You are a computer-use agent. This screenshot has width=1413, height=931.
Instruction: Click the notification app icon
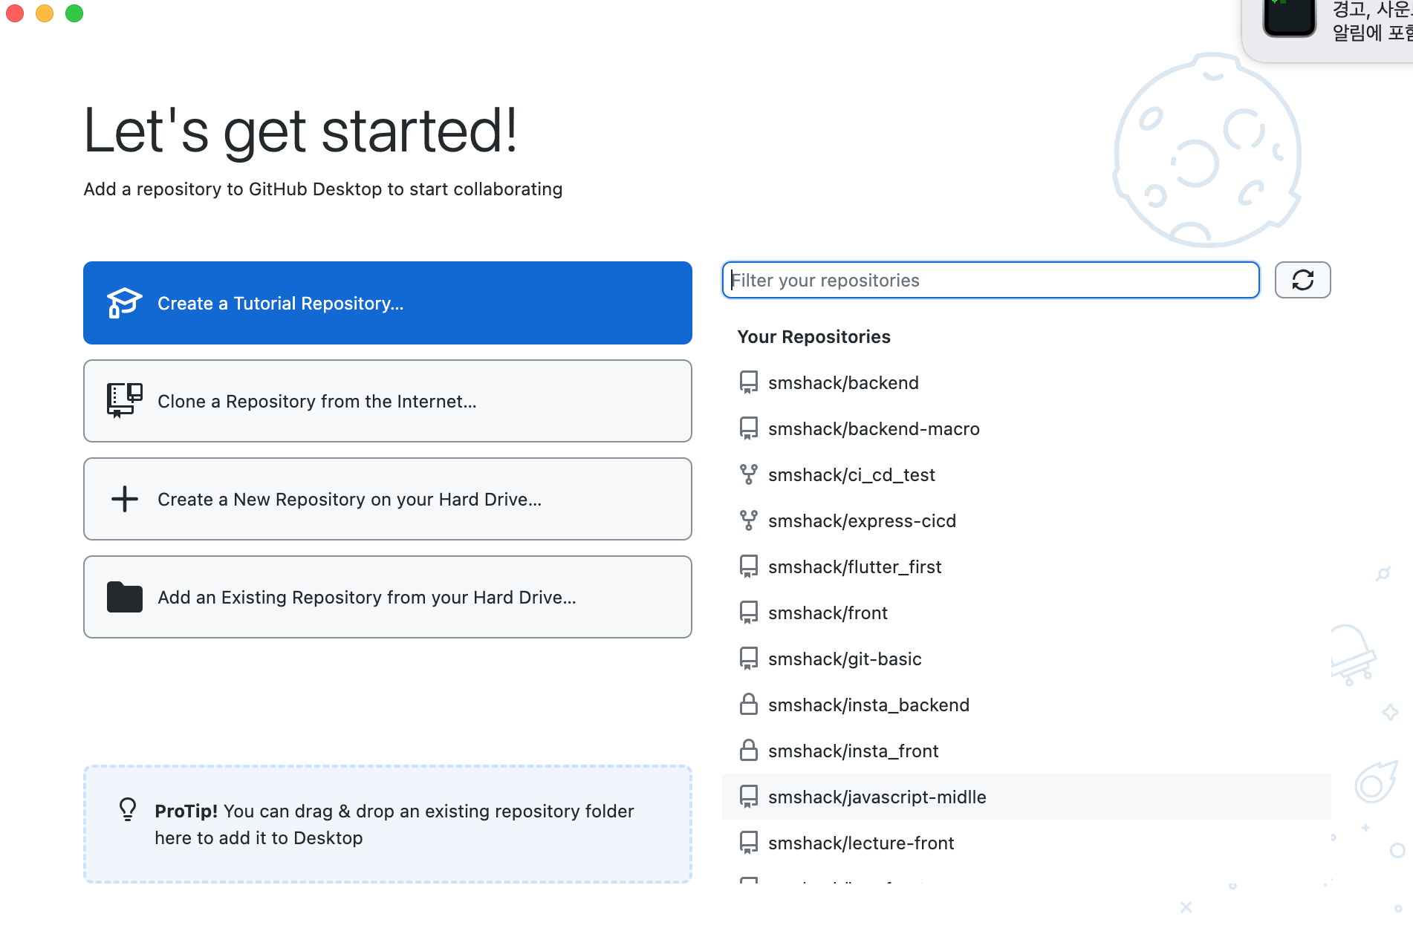[1290, 17]
